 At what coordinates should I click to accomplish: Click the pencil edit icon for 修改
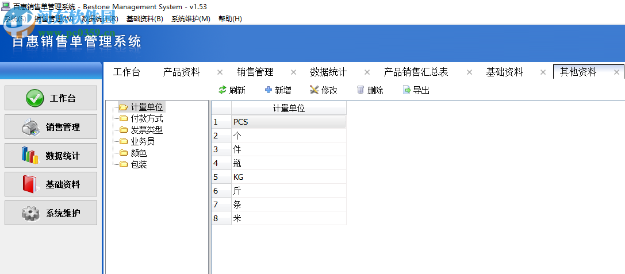[315, 90]
